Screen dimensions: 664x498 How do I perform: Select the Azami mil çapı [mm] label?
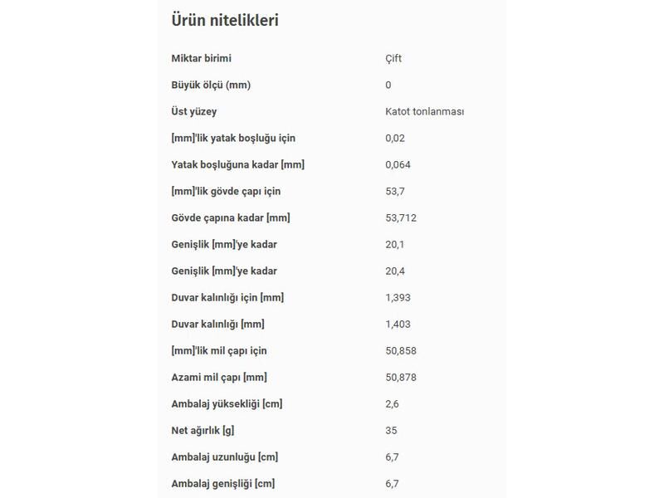[219, 378]
